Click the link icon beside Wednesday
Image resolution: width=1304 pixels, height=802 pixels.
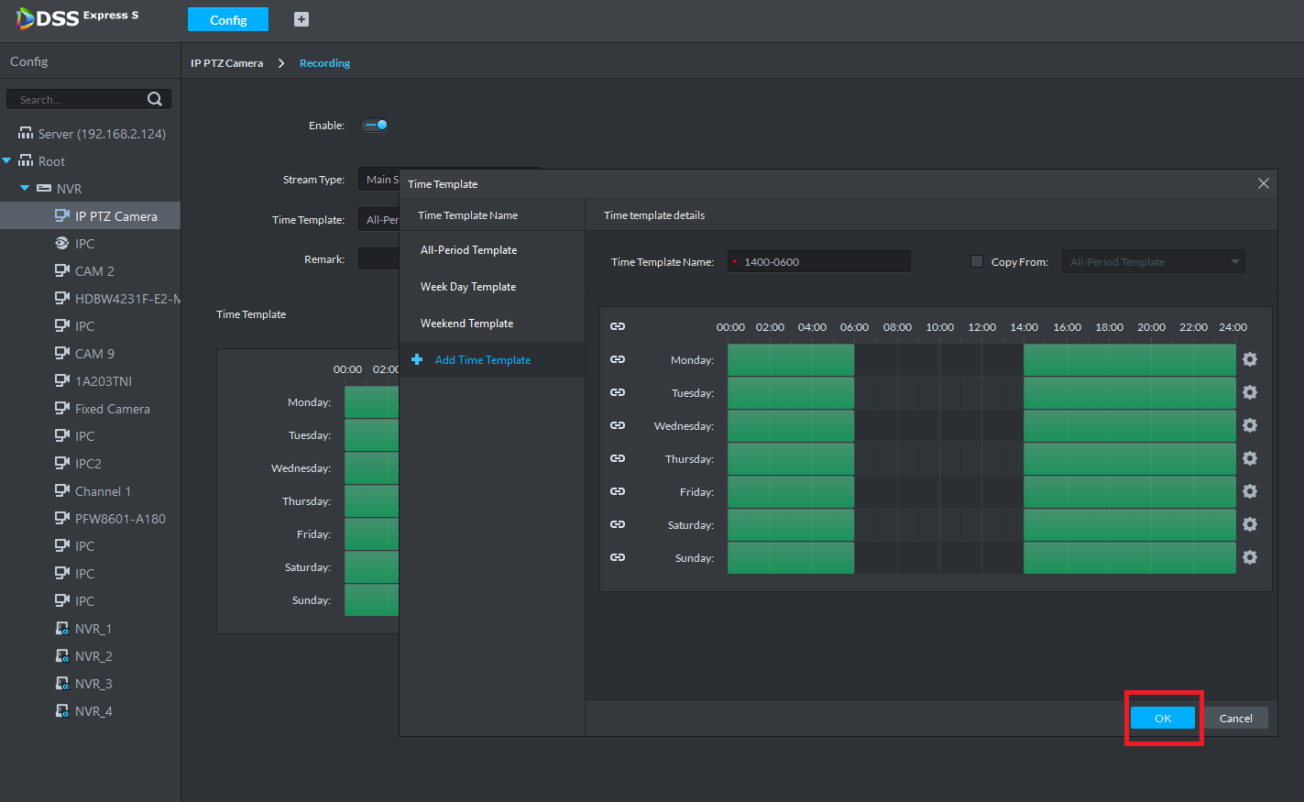pos(618,425)
